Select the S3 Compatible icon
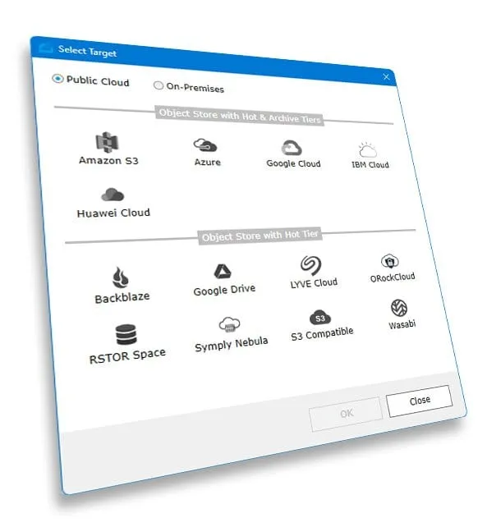 coord(319,318)
